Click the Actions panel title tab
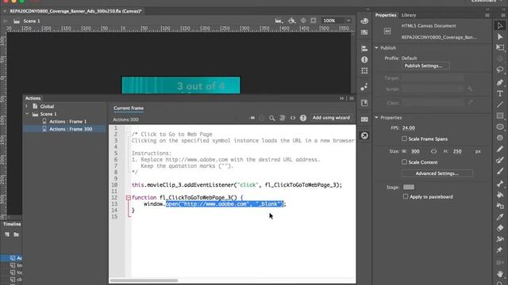Viewport: 508px width, 285px height. 33,98
